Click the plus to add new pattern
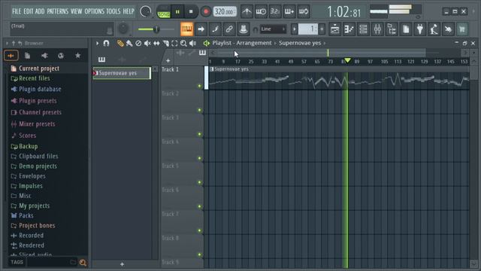Image resolution: width=481 pixels, height=271 pixels. 322,29
